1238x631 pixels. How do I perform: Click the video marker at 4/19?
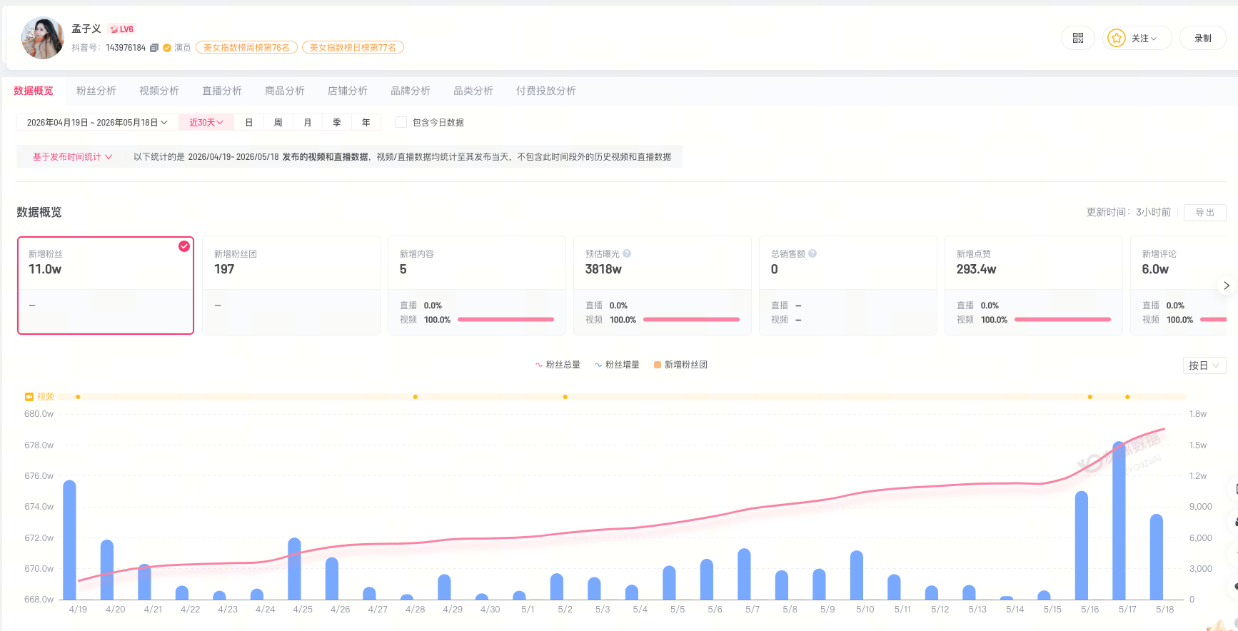pos(78,397)
